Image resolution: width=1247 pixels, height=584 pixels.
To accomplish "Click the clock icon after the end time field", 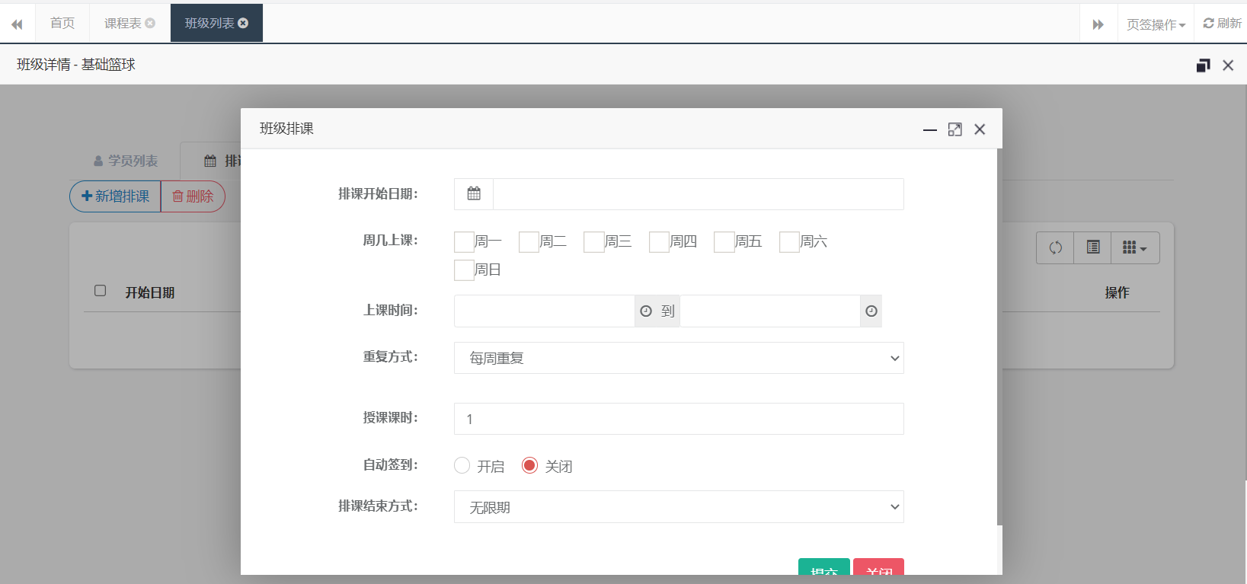I will click(x=871, y=311).
